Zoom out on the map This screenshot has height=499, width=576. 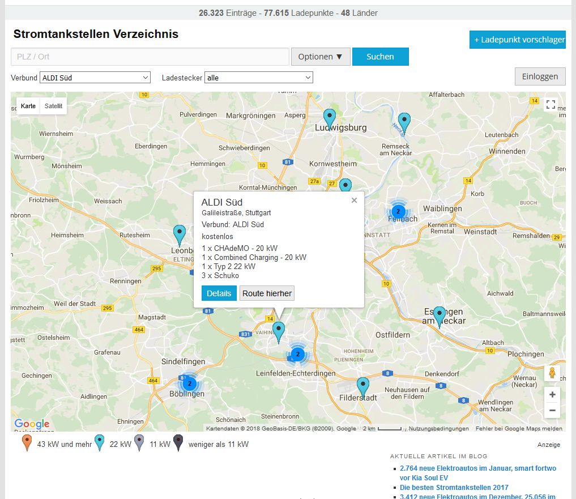552,411
